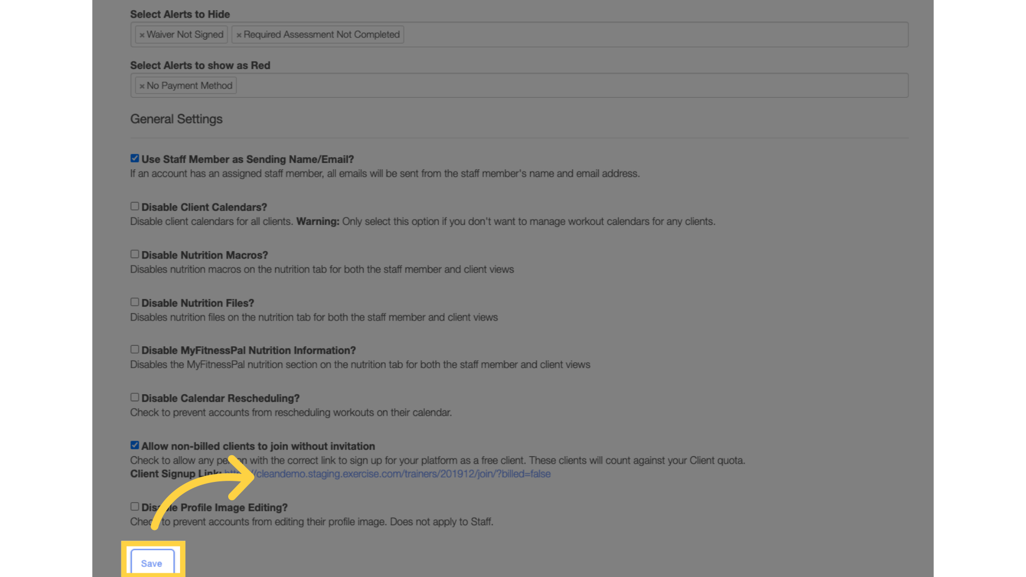1026x577 pixels.
Task: Remove Required Assessment Not Completed tag
Action: point(239,35)
